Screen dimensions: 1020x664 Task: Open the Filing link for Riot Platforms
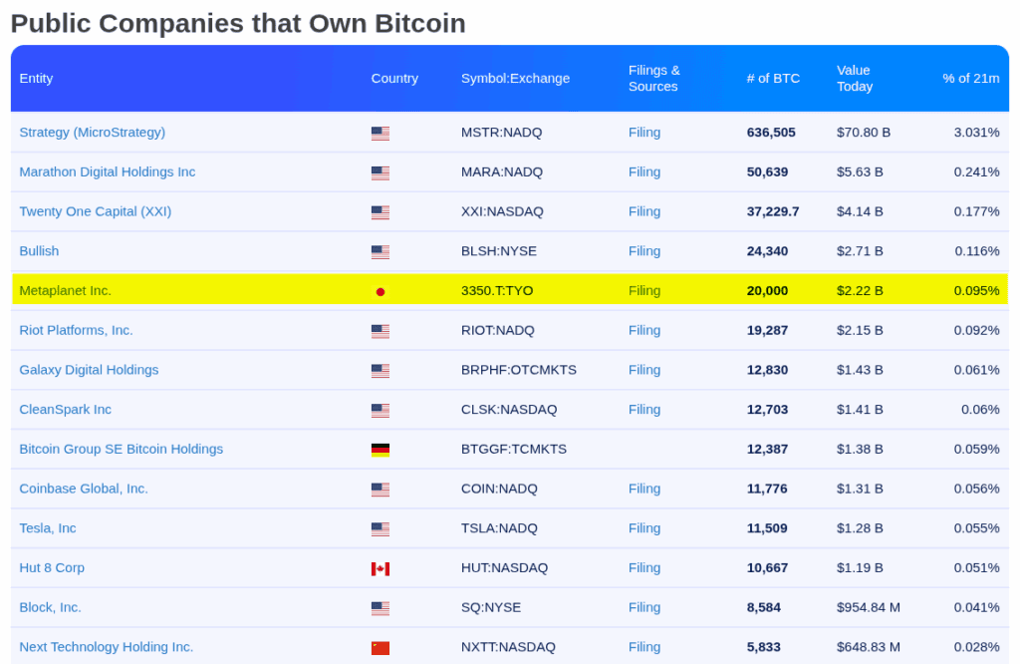tap(644, 330)
